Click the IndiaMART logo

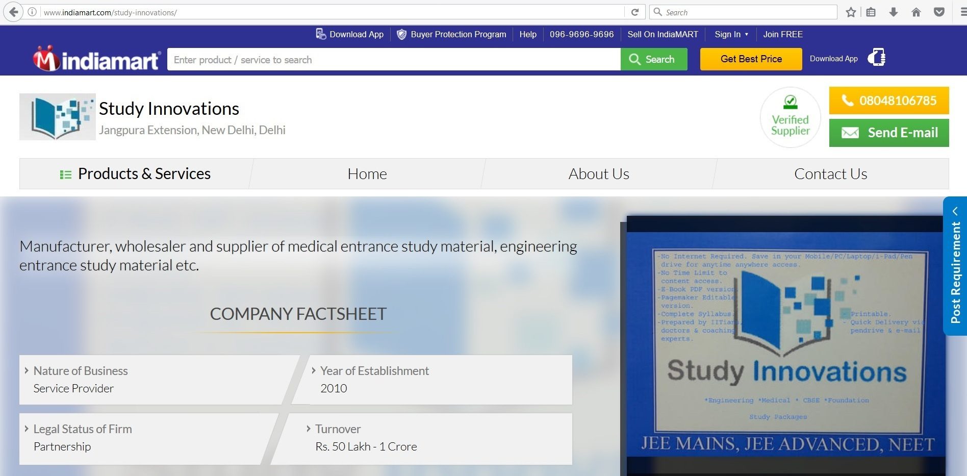tap(97, 59)
